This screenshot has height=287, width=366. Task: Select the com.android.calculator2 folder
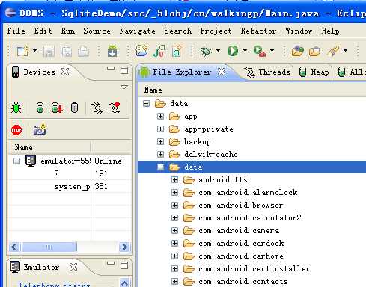(x=250, y=218)
